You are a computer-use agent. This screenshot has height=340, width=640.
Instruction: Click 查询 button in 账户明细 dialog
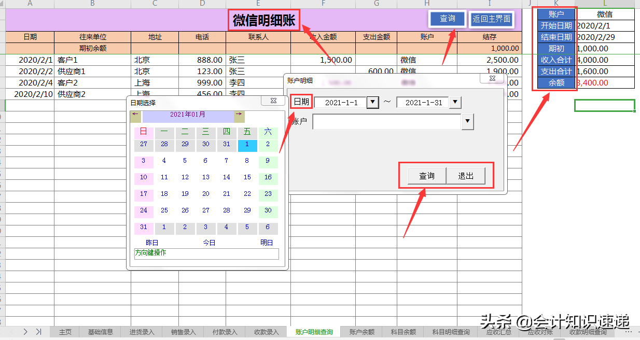click(427, 176)
